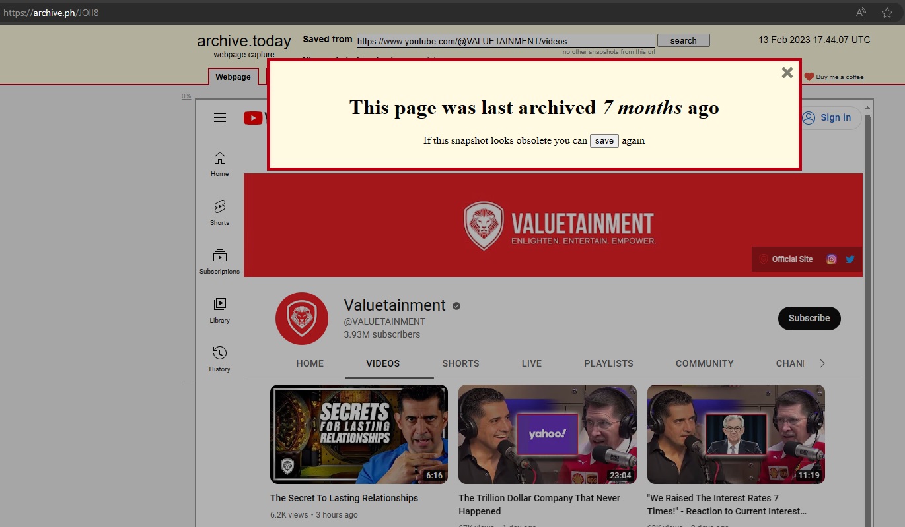Go to YouTube Home in sidebar

[x=220, y=164]
